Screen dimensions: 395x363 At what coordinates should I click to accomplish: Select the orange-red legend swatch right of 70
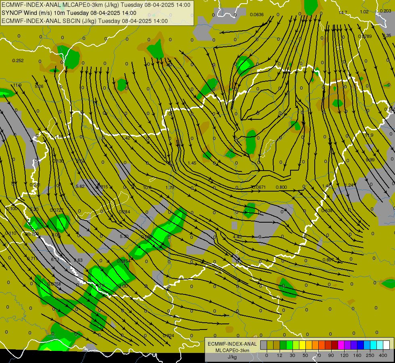click(x=322, y=345)
